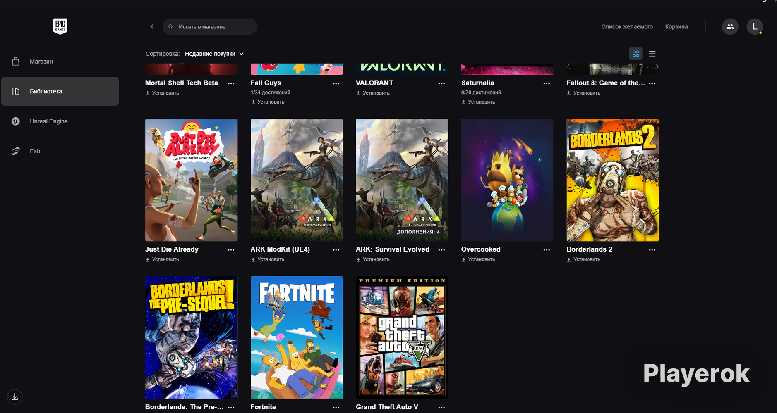Open options menu for ARK: Survival Evolved
This screenshot has height=413, width=777.
[441, 250]
